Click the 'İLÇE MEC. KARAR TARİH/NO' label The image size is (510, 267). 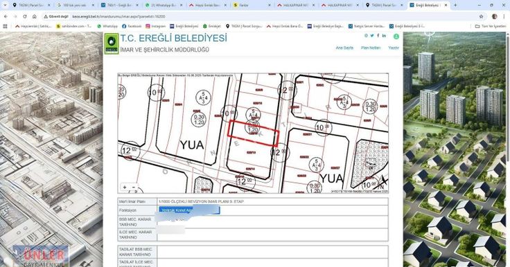coord(135,234)
